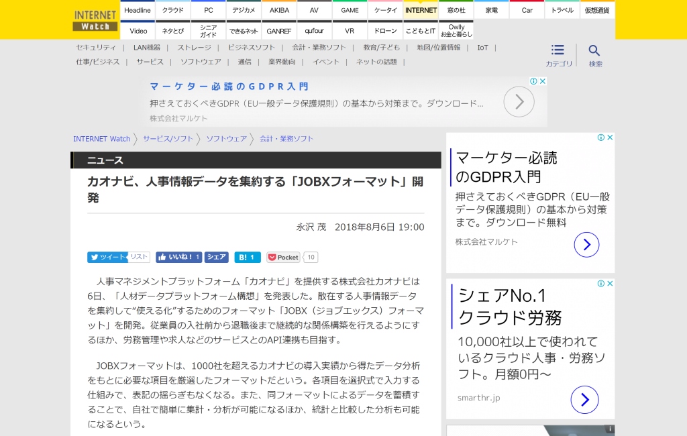This screenshot has height=436, width=687.
Task: Open the 家電 tab
Action: 492,10
